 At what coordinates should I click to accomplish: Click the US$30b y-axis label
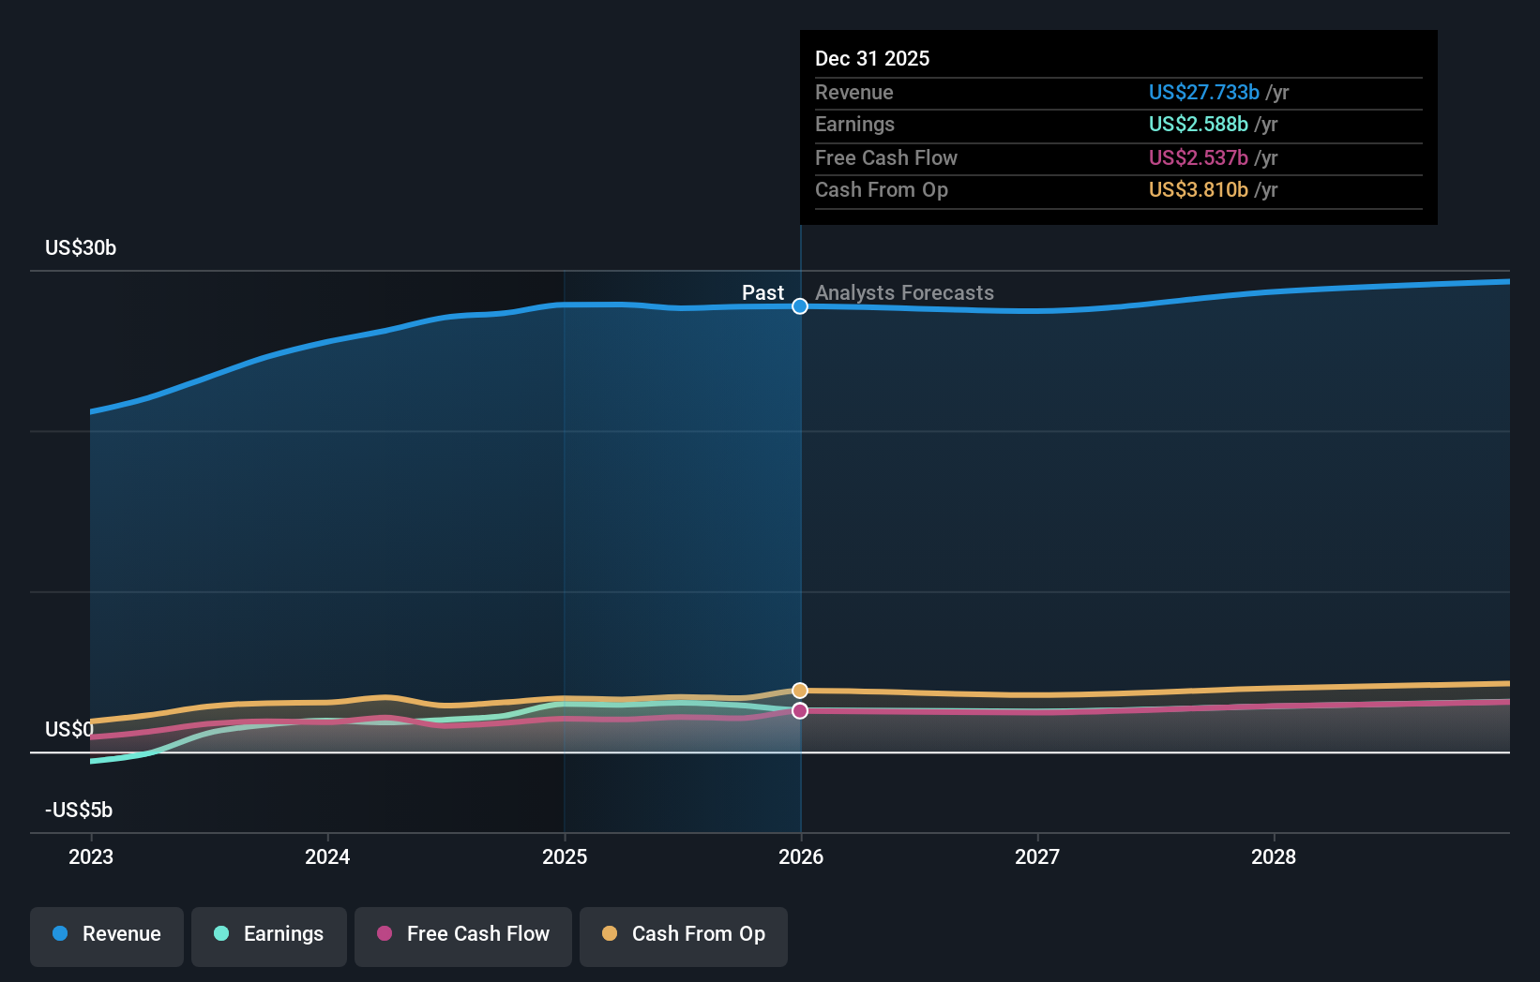[81, 248]
